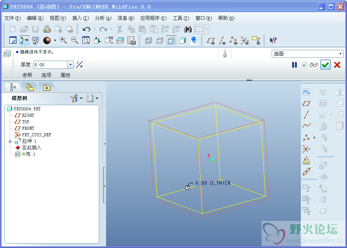This screenshot has width=347, height=248.
Task: Cancel the shell feature with red X
Action: tap(337, 65)
